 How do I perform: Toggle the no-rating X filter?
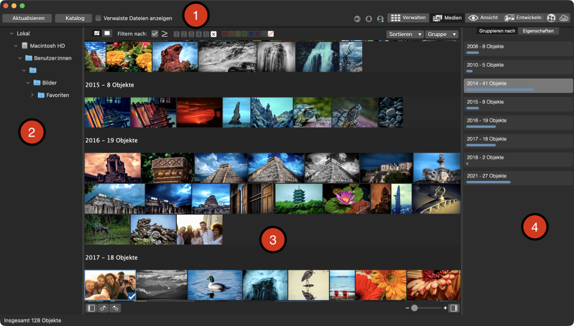click(x=214, y=34)
